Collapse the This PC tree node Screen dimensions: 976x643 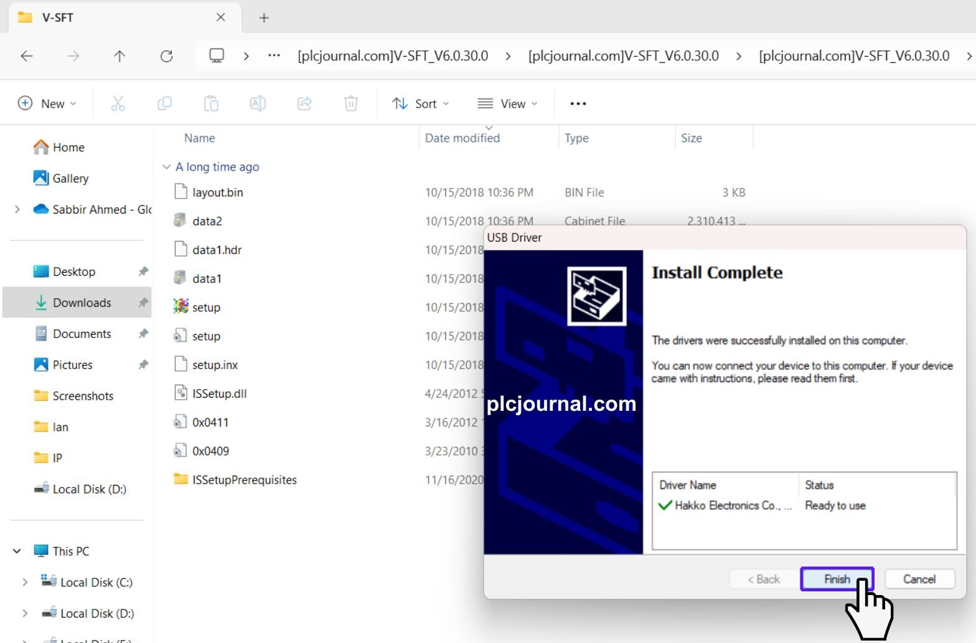pos(17,551)
